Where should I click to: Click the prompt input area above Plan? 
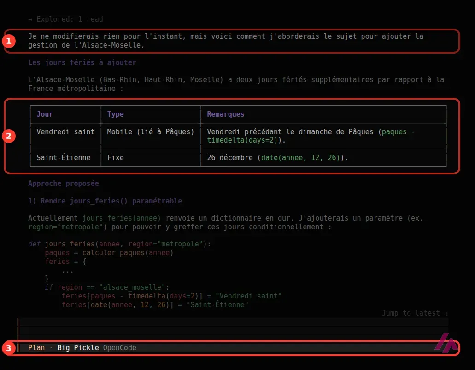point(233,329)
